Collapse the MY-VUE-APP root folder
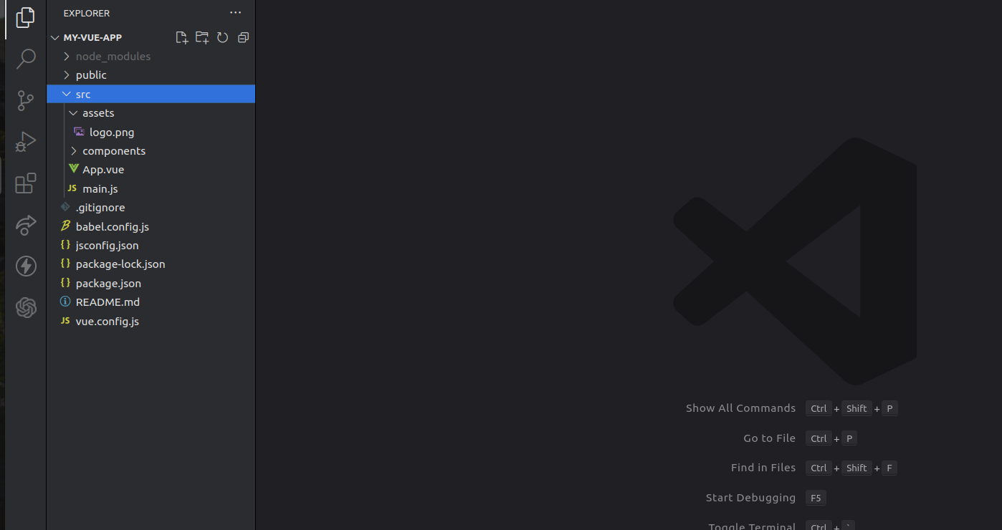Image resolution: width=1002 pixels, height=530 pixels. click(x=55, y=37)
